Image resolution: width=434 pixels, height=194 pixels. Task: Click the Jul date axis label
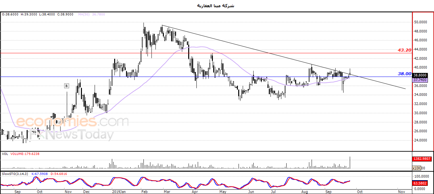[x=273, y=191]
